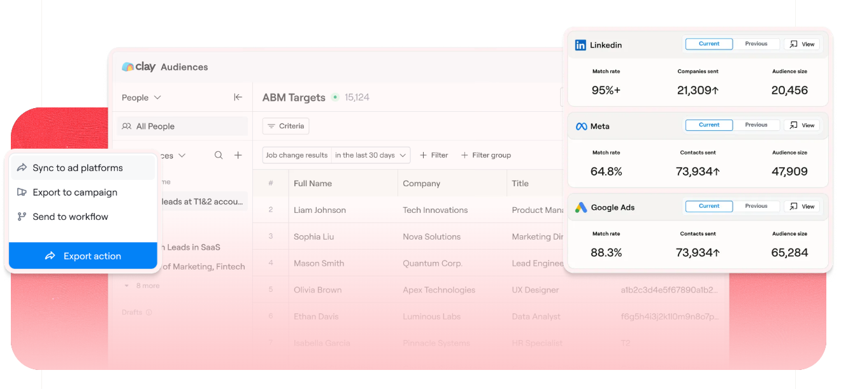Screen dimensions: 848x389
Task: Click the Meta logo icon
Action: pos(581,126)
